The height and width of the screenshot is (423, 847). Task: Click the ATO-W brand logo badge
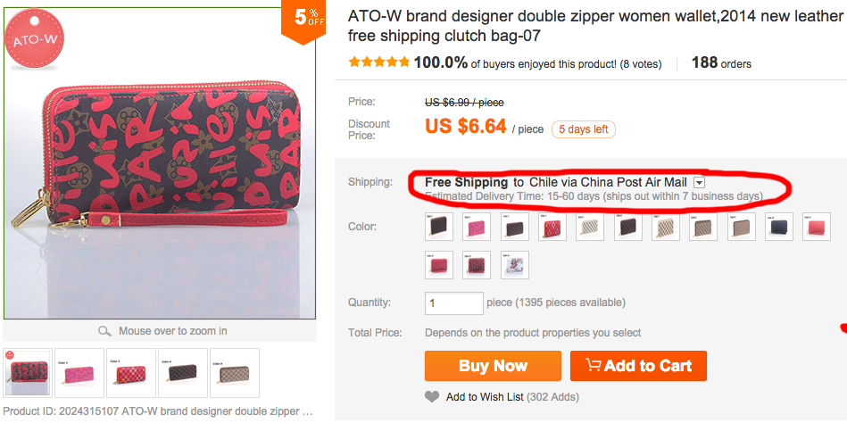[x=32, y=40]
